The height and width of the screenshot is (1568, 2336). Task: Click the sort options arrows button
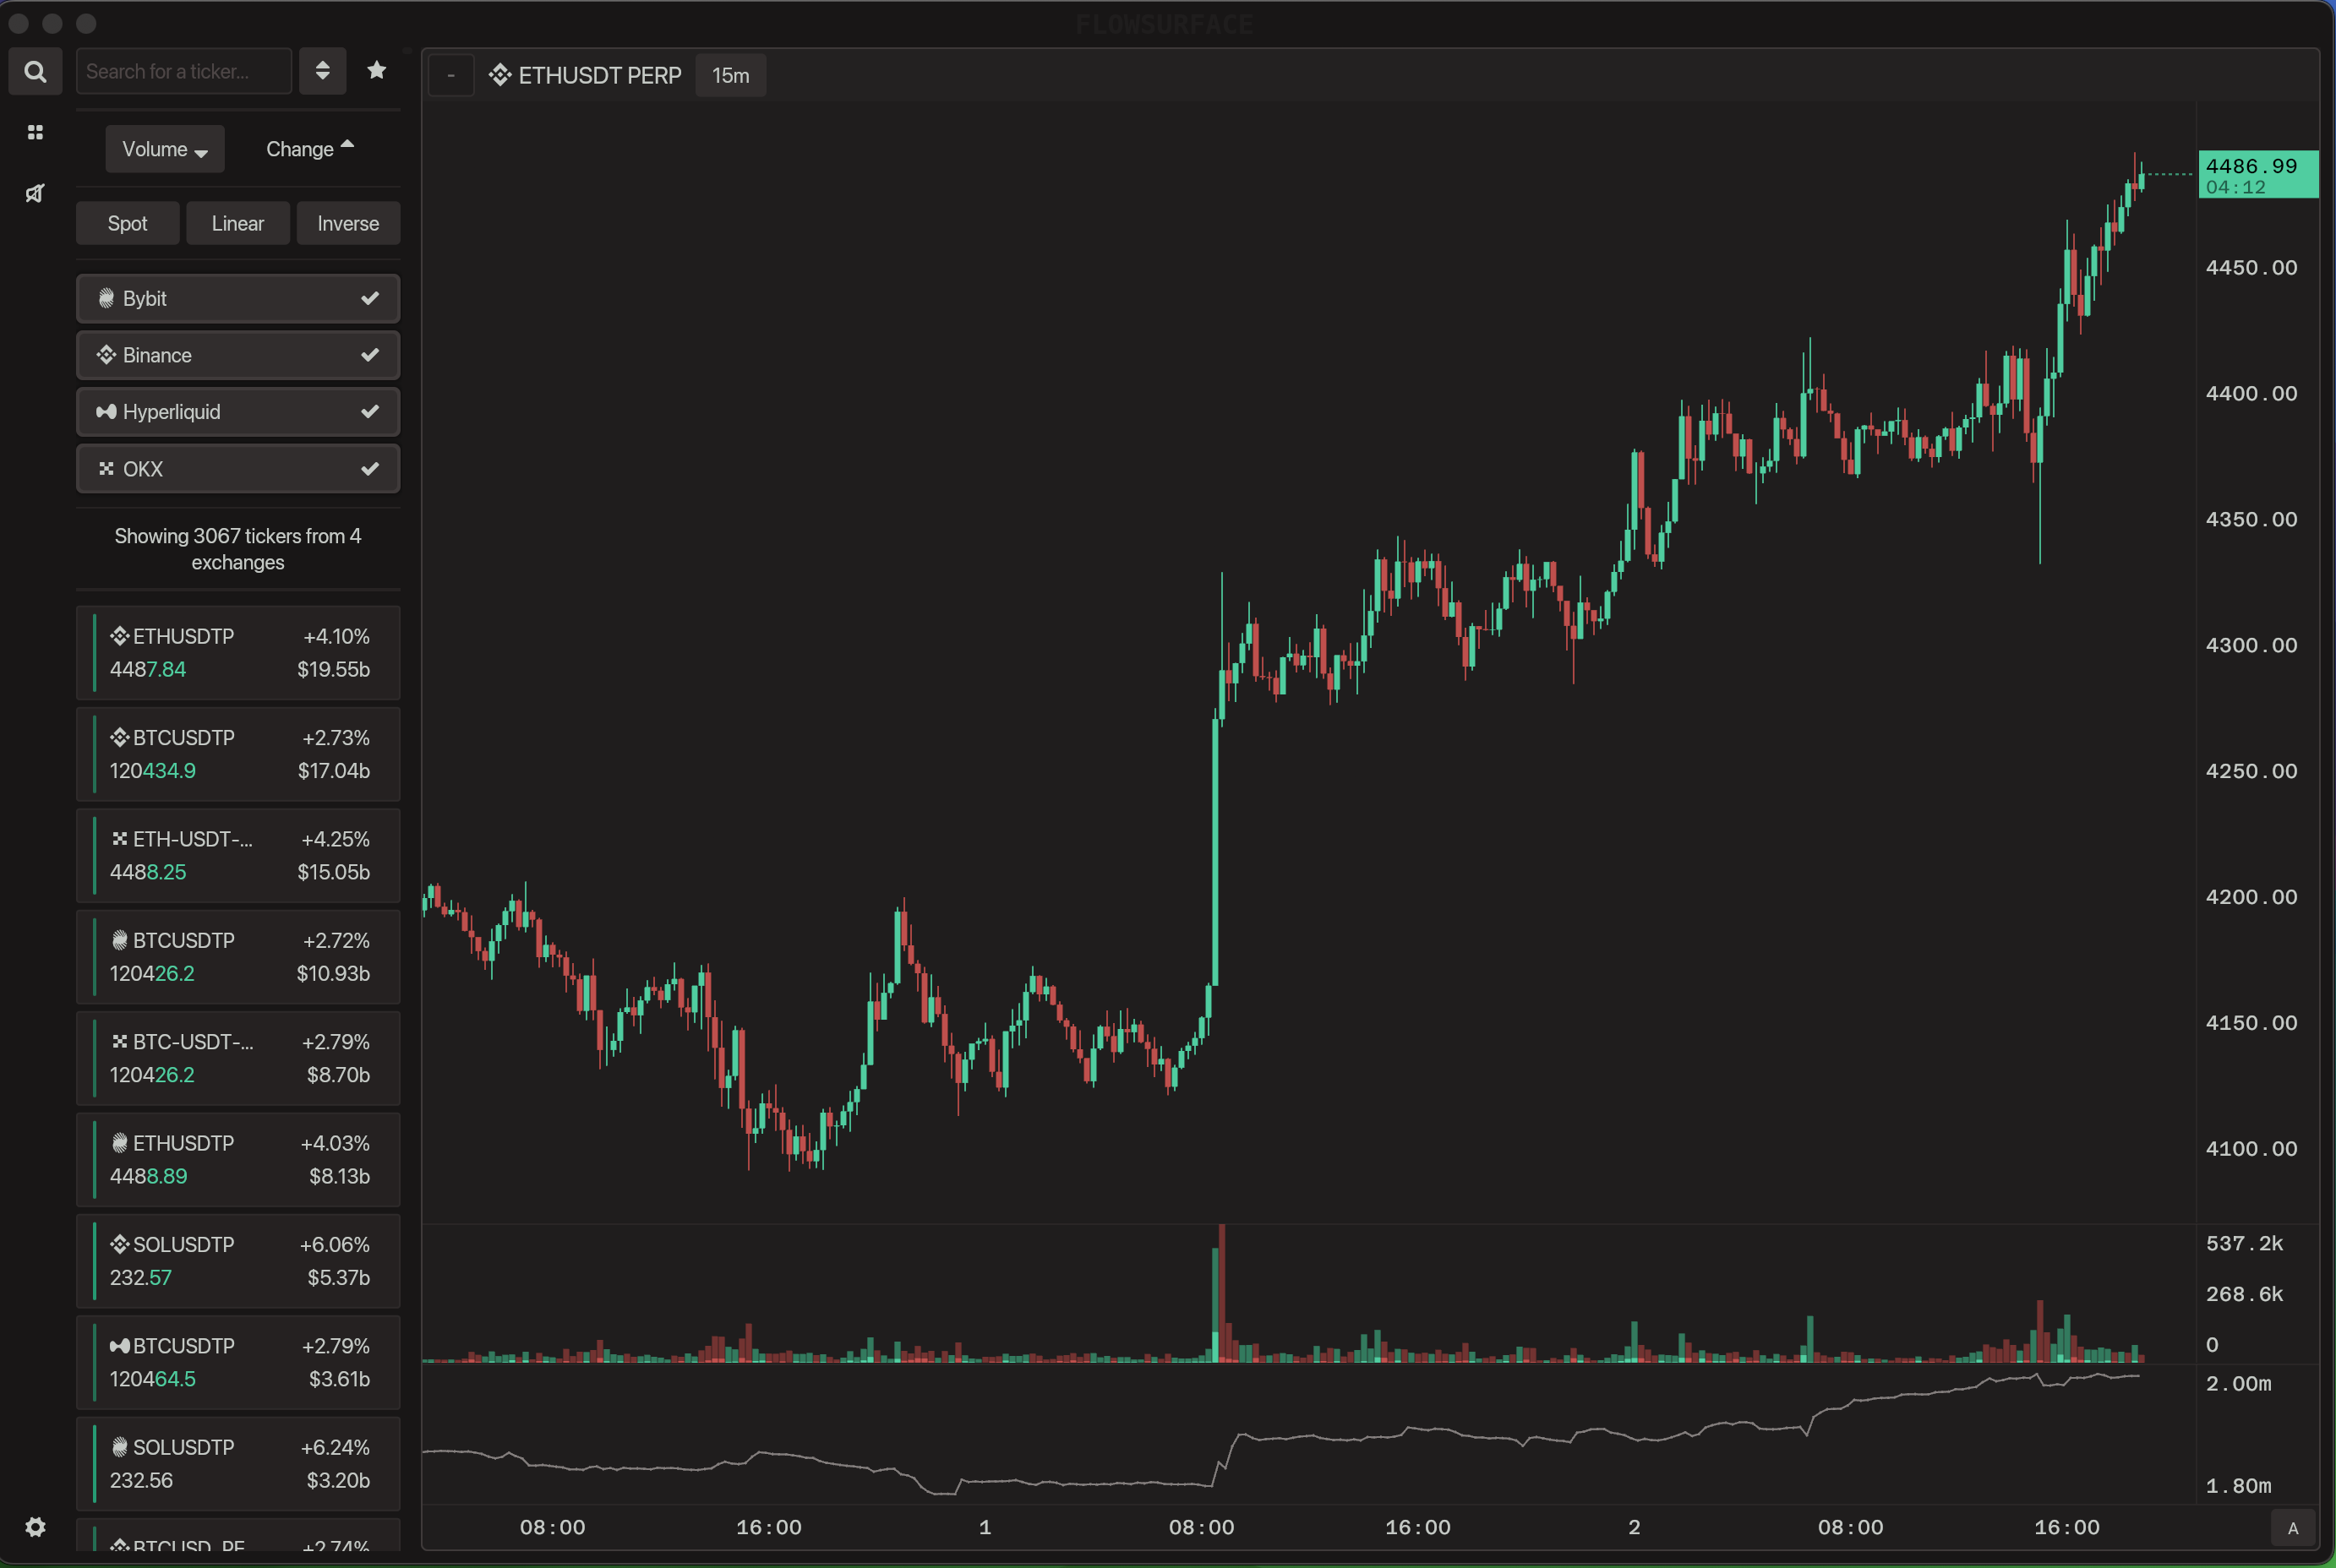[x=322, y=71]
